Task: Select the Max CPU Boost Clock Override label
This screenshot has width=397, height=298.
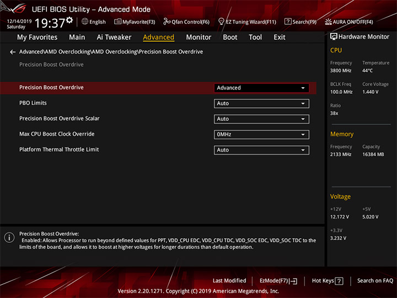Action: (57, 134)
